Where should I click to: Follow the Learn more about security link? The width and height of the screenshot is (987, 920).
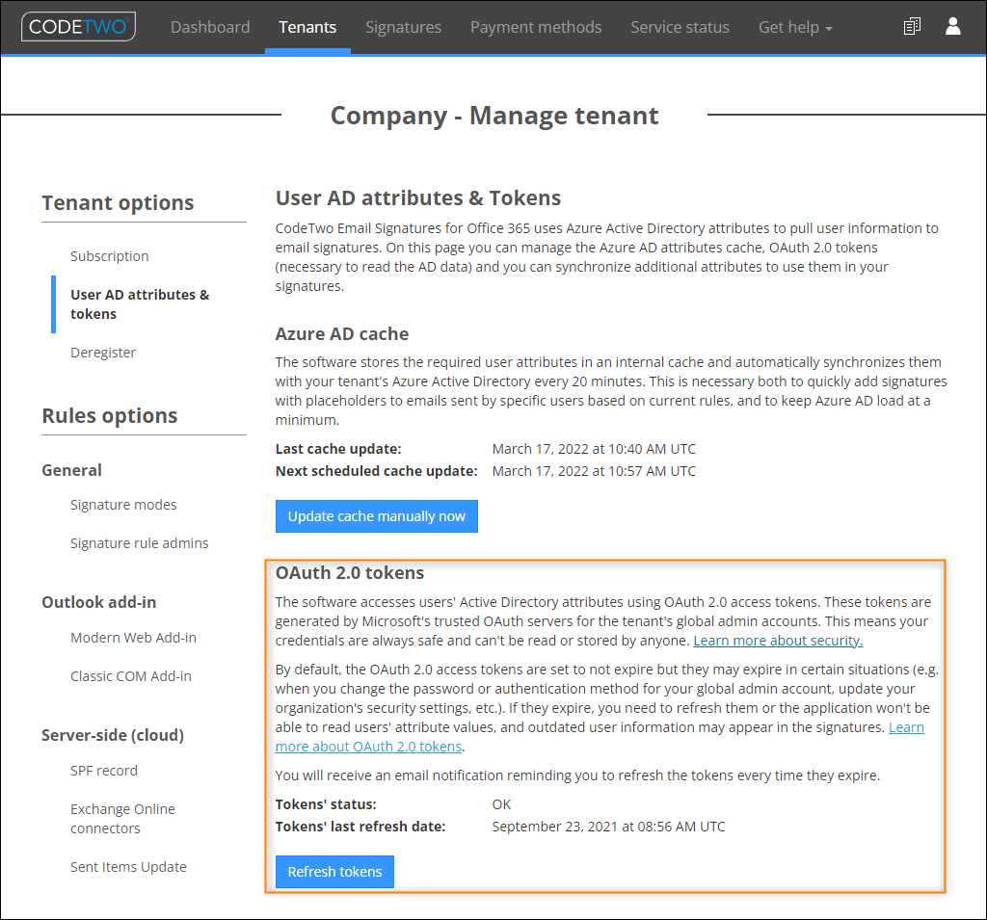coord(778,641)
